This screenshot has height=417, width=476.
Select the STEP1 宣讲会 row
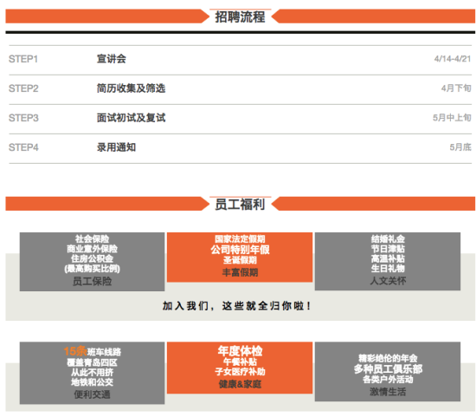pos(240,60)
